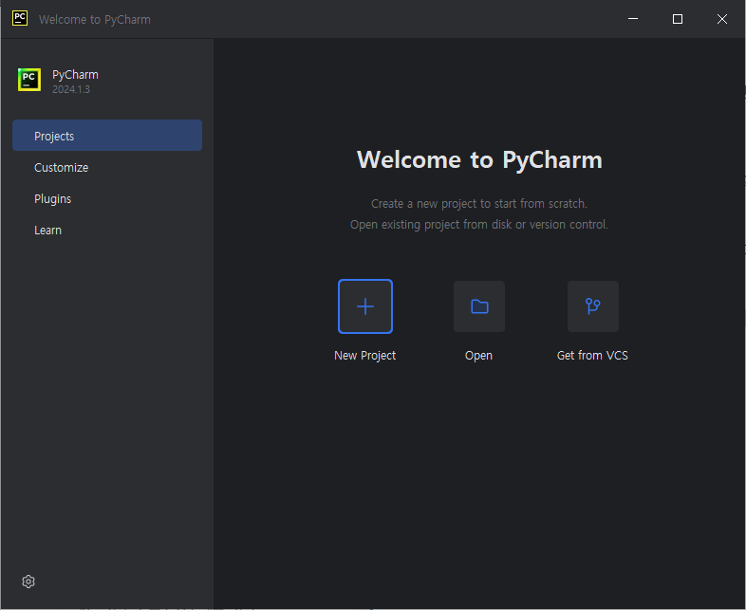The width and height of the screenshot is (746, 610).
Task: Maximize the Welcome to PyCharm window
Action: pyautogui.click(x=678, y=19)
